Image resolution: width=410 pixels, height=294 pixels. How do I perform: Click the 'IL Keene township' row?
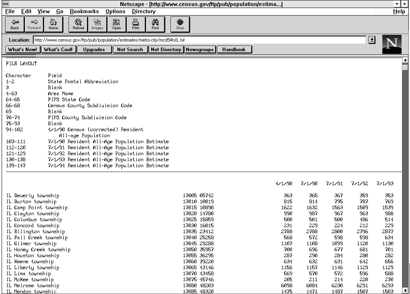pos(200,262)
